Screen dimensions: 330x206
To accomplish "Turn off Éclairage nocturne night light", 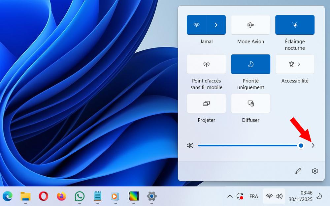I will (295, 25).
